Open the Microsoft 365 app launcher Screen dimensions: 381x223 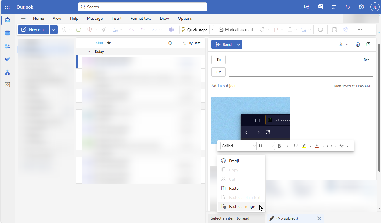pos(7,7)
